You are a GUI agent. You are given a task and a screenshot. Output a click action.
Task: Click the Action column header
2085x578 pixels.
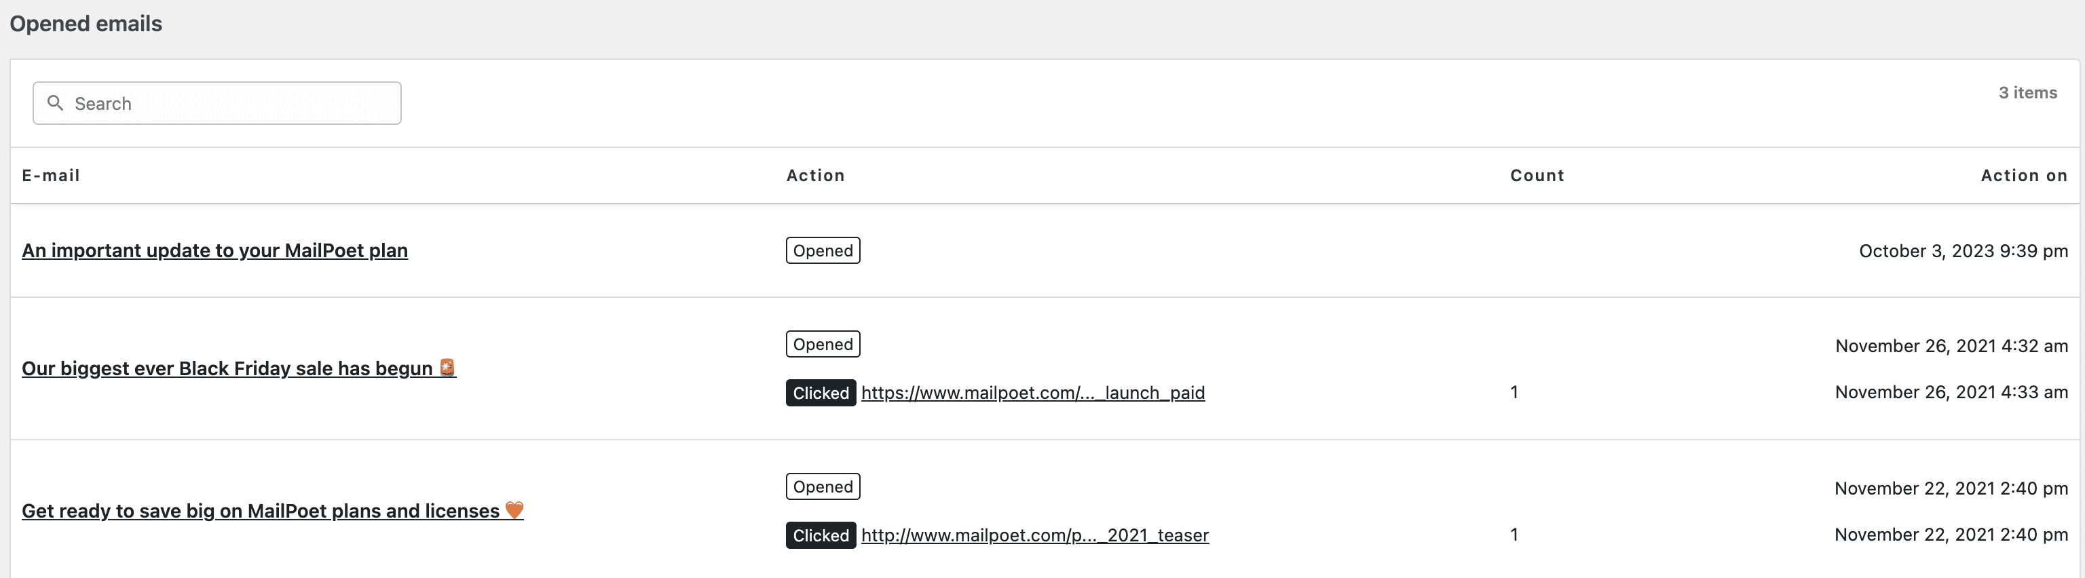coord(815,176)
